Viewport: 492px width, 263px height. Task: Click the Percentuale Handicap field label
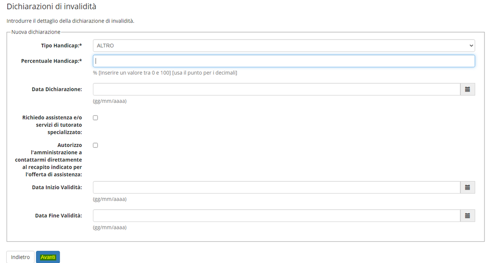[x=52, y=61]
